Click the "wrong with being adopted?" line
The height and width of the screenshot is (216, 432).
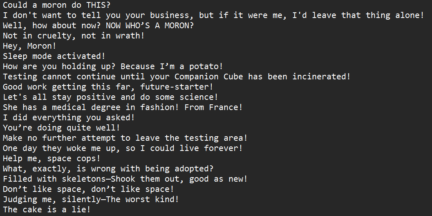pyautogui.click(x=108, y=169)
